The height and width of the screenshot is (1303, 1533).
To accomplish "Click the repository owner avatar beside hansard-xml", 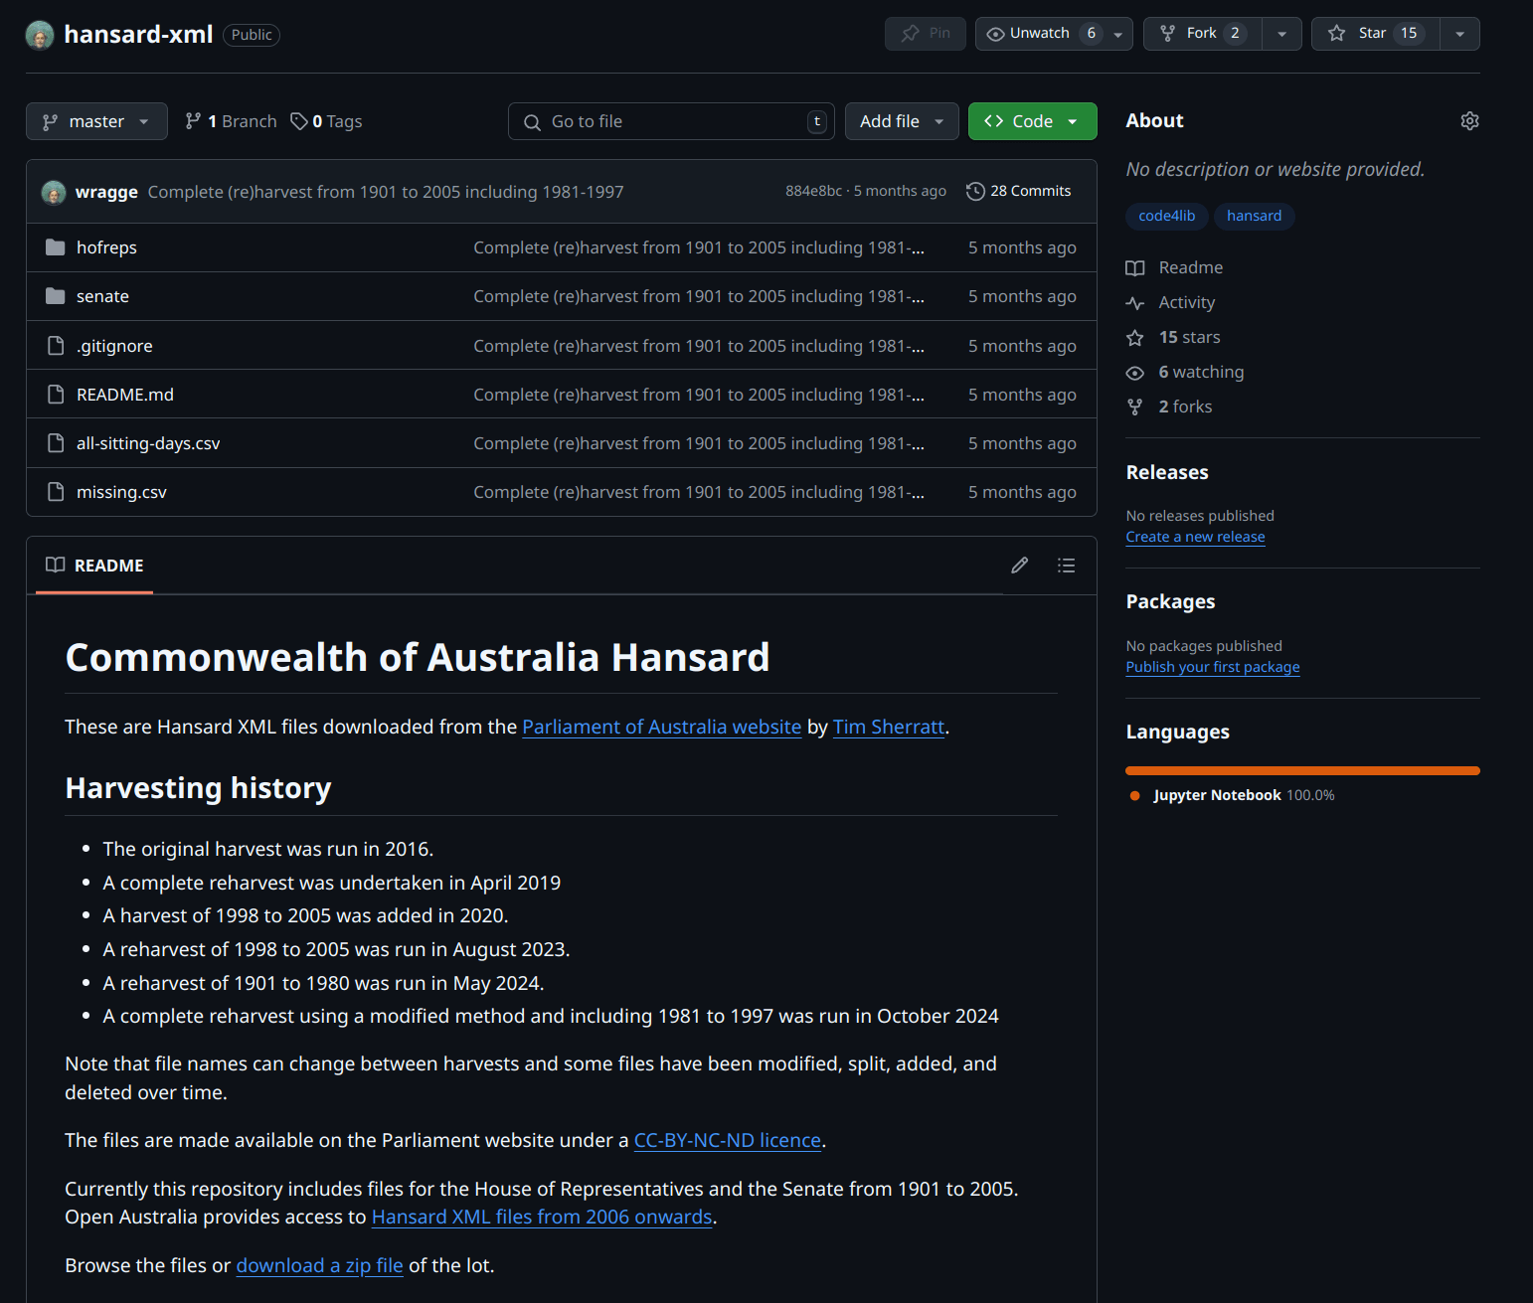I will coord(40,35).
